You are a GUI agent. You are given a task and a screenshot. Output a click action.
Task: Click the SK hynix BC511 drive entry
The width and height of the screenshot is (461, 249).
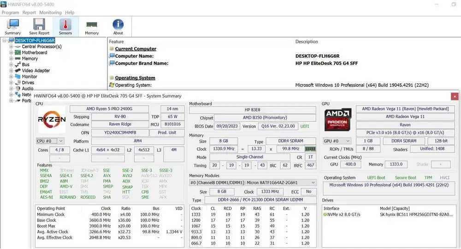point(416,214)
